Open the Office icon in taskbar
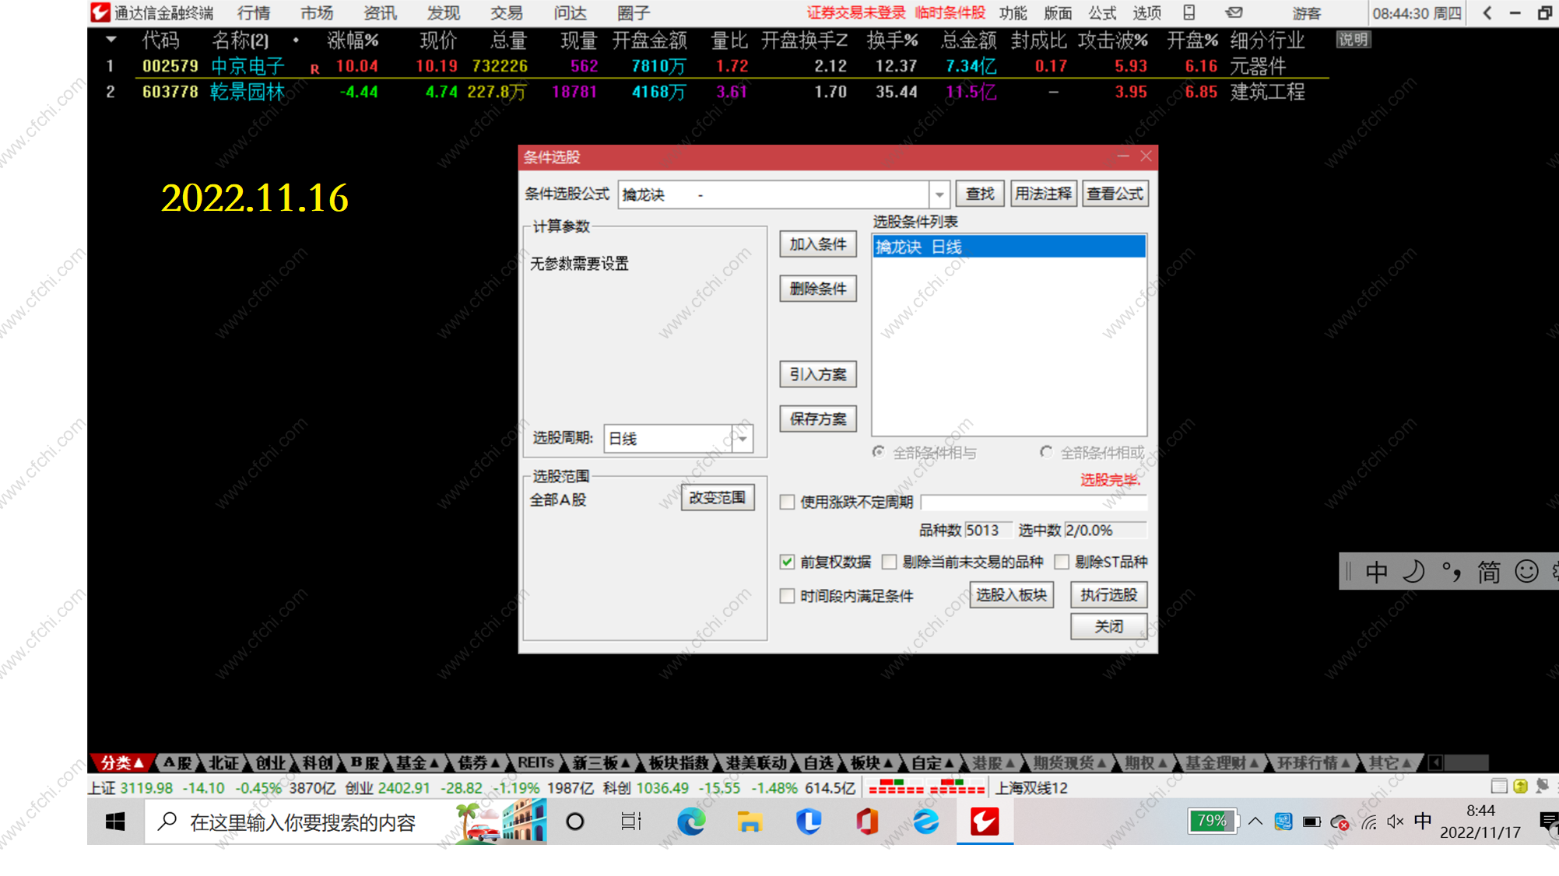The image size is (1559, 876). click(867, 822)
